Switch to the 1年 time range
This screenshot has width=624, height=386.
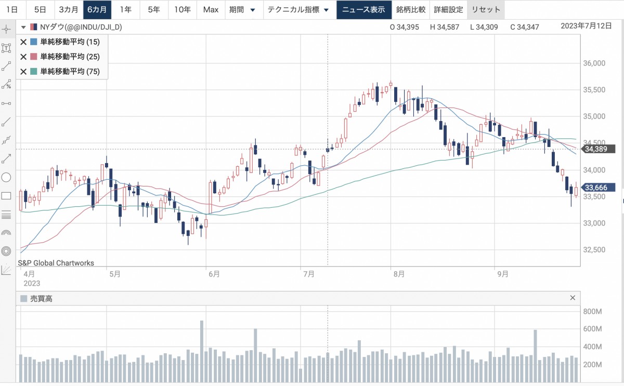click(125, 10)
